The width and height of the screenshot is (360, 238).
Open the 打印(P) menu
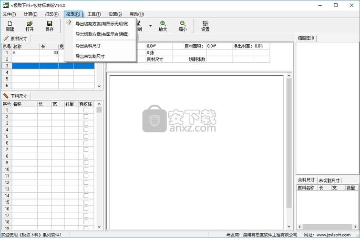pyautogui.click(x=51, y=14)
